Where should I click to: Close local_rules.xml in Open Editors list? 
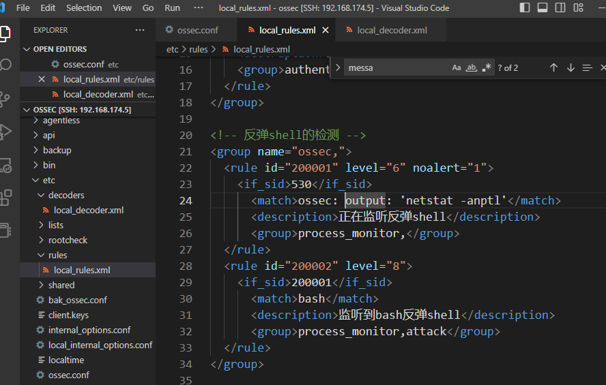tap(42, 79)
